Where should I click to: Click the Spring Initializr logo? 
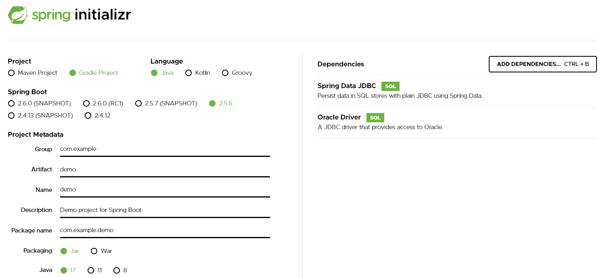69,15
